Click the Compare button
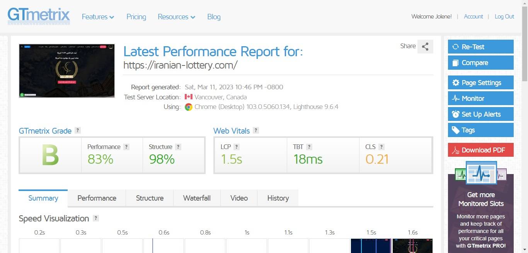Viewport: 528px width, 253px height. [481, 63]
